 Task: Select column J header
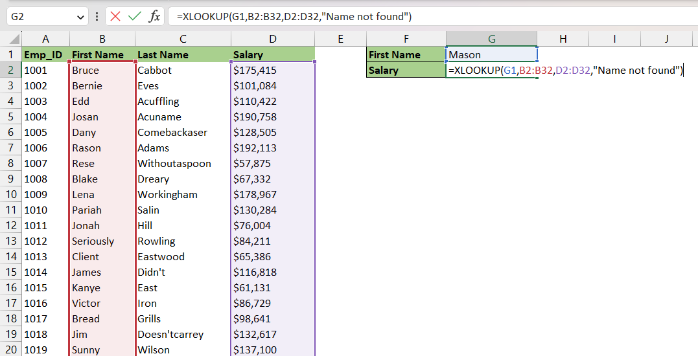[x=667, y=39]
